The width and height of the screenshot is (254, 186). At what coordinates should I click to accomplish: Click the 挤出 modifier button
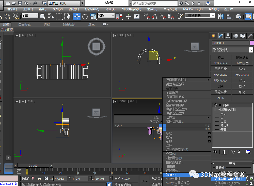coord(221,57)
